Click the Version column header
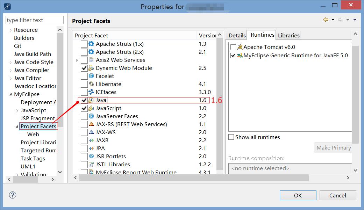The width and height of the screenshot is (364, 210). (x=207, y=35)
